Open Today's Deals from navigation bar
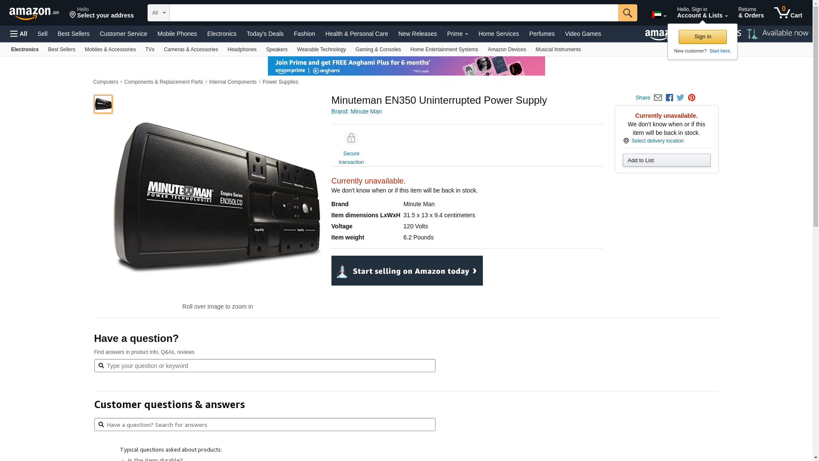 click(x=264, y=34)
